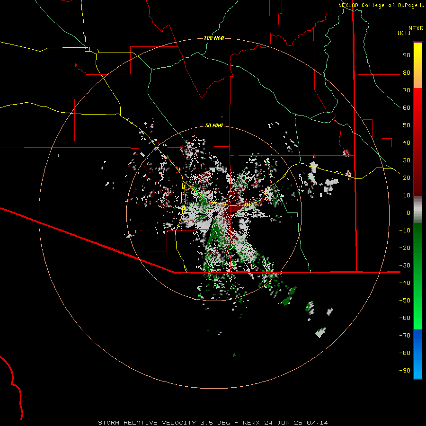Click the -50 value on the color scale
The width and height of the screenshot is (426, 426).
pos(405,300)
